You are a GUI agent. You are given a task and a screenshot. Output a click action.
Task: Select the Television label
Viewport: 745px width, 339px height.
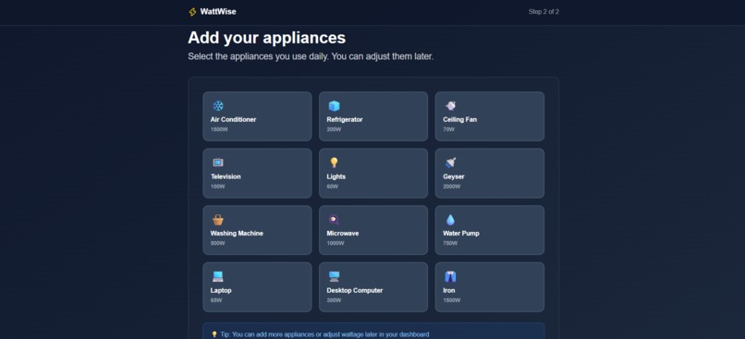[226, 176]
